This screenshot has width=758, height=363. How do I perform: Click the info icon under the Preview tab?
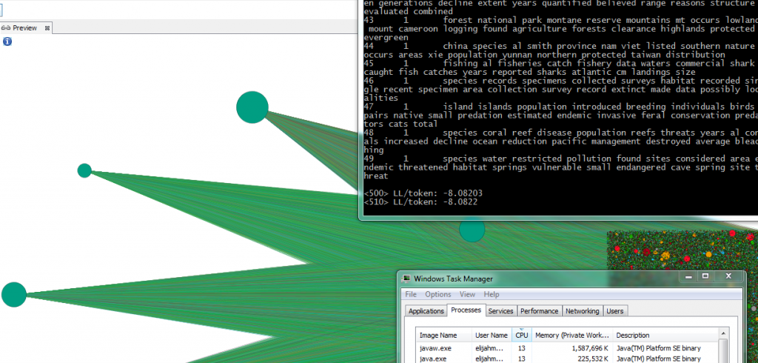[7, 41]
